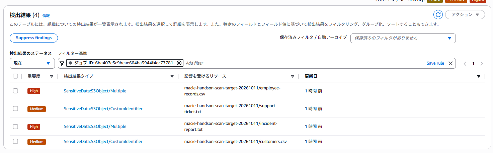The width and height of the screenshot is (493, 153).
Task: Click updated time for employee-records.csv row
Action: (313, 91)
